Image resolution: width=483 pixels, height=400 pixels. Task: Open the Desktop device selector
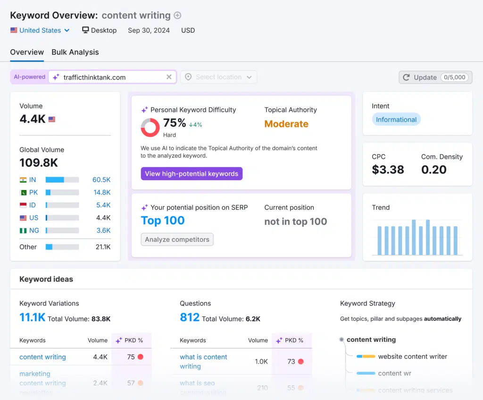[100, 30]
